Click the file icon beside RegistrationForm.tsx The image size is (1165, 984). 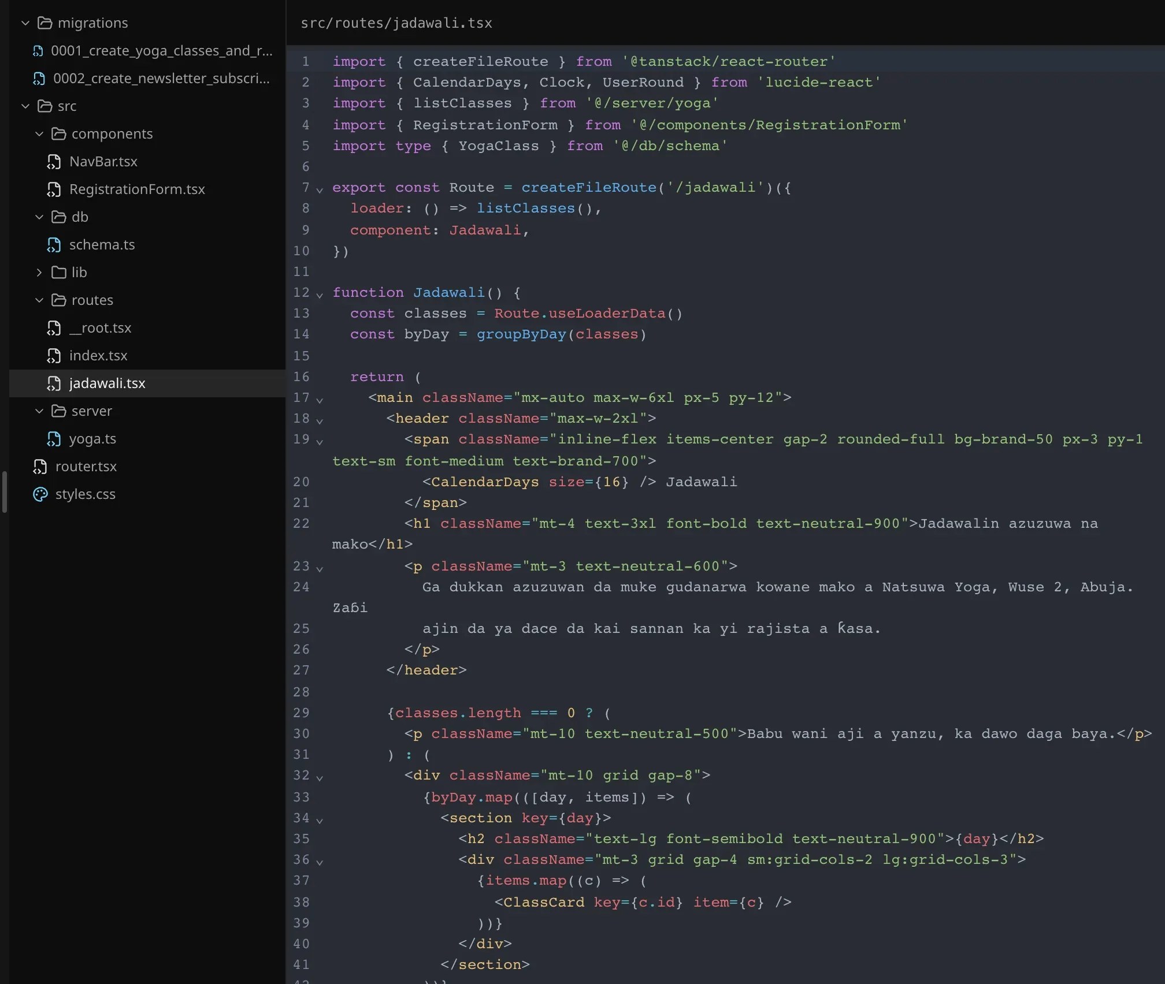54,189
